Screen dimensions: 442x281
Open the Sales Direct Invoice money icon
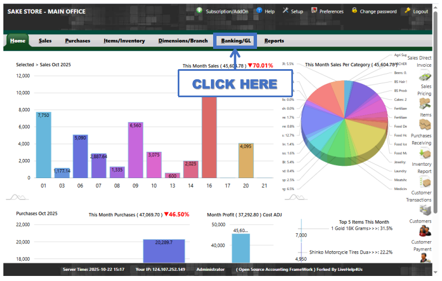coord(425,76)
